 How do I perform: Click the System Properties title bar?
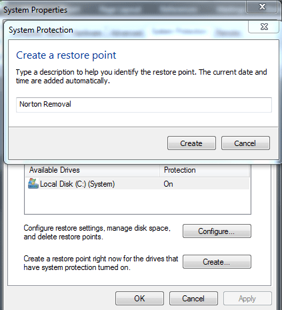point(122,10)
